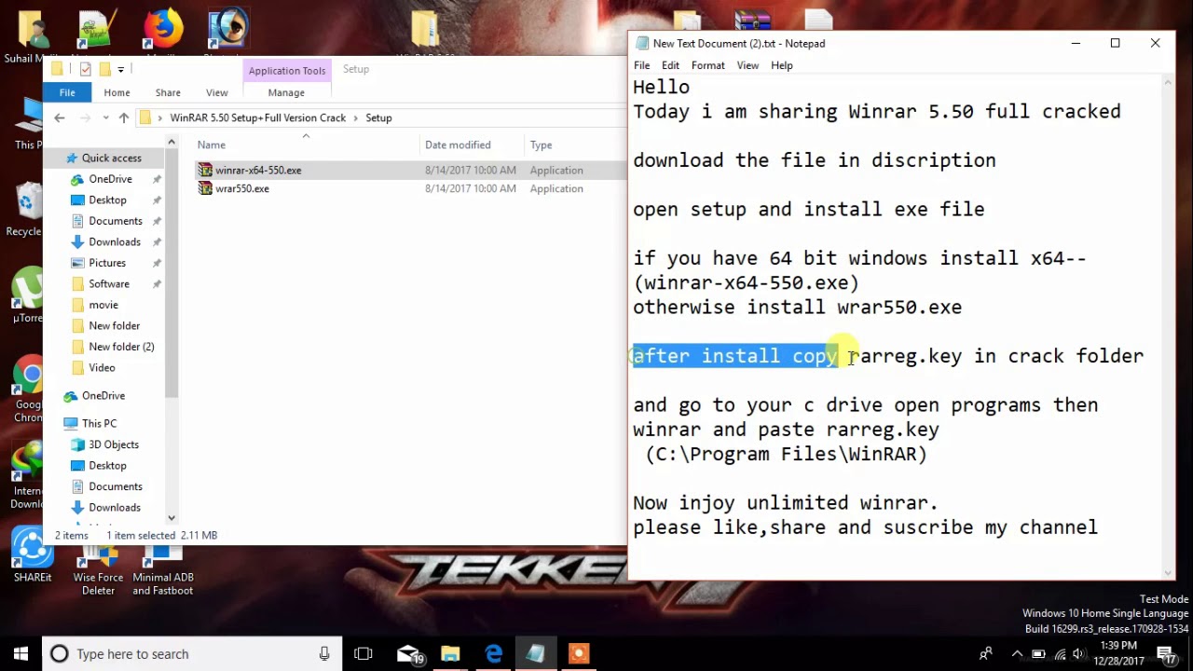
Task: Open the Share ribbon tab
Action: (168, 92)
